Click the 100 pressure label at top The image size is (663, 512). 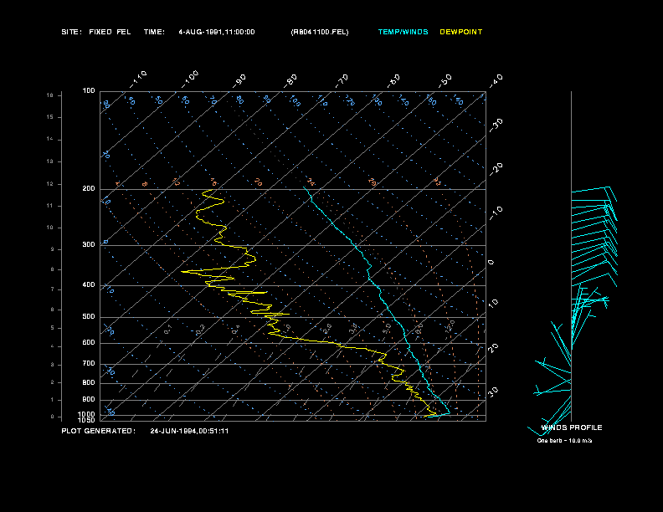(89, 91)
